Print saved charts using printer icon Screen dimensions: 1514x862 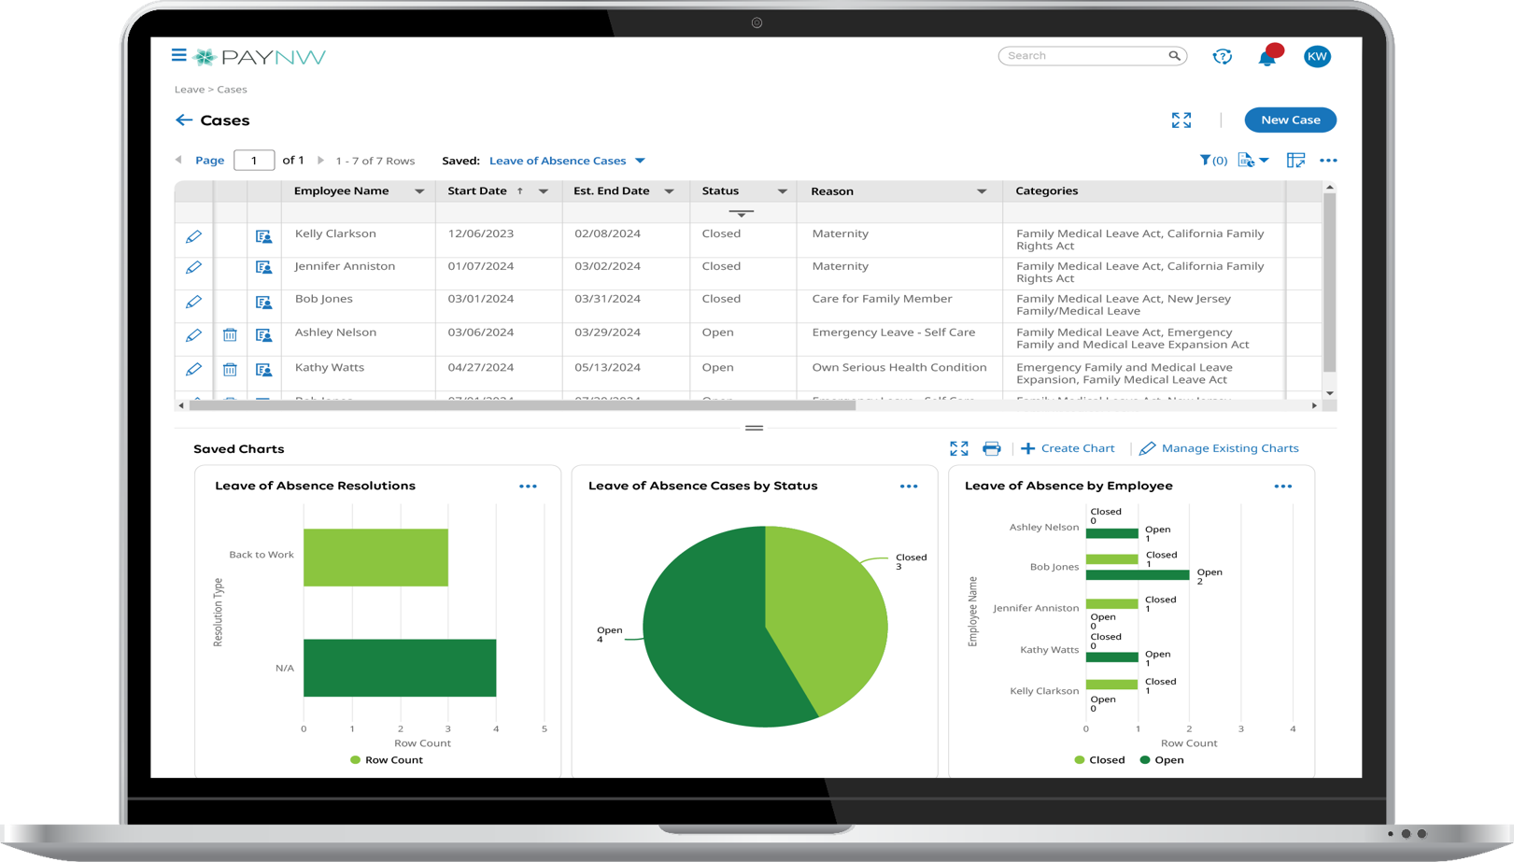pyautogui.click(x=992, y=449)
